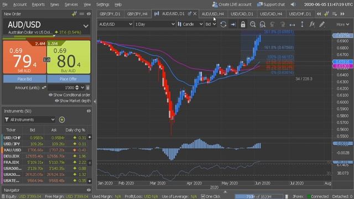Toggle Show Market depth
354x199 pixels.
point(72,101)
